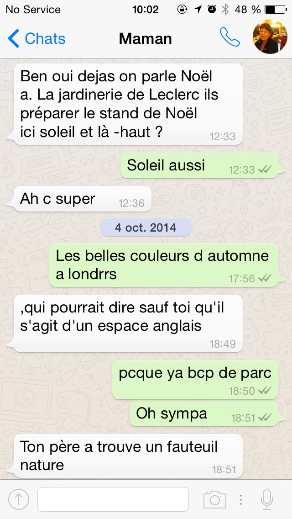Tap the camera icon to attach photo
Image resolution: width=292 pixels, height=519 pixels.
coord(214,499)
